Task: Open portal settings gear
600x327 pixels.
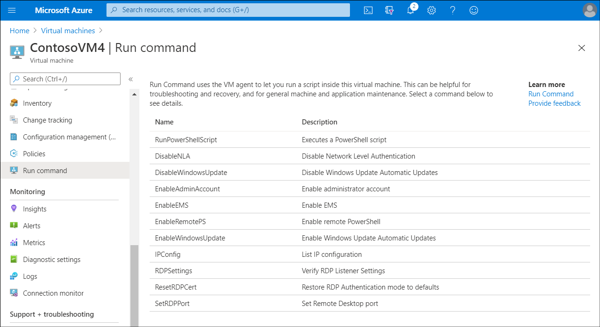Action: (432, 10)
